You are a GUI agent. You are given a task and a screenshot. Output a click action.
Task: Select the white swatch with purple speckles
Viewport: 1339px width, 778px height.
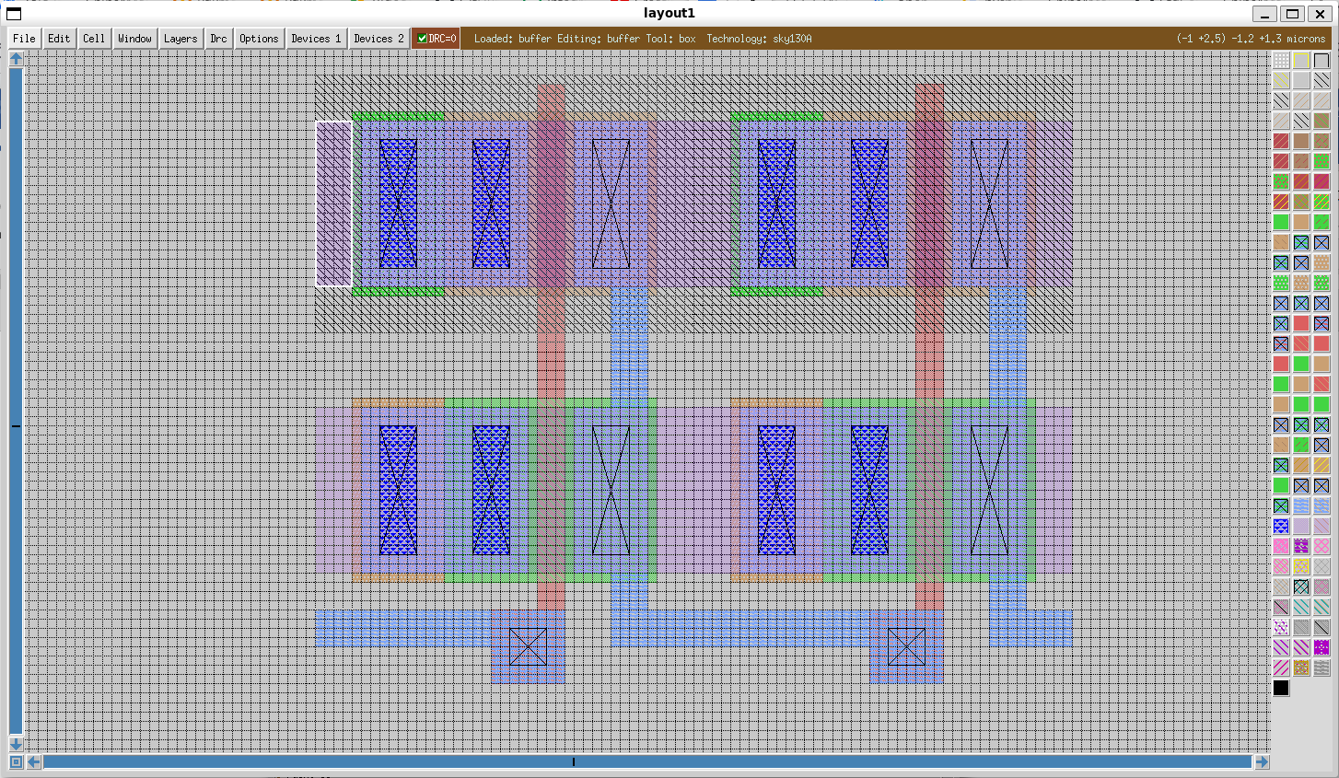point(1281,627)
